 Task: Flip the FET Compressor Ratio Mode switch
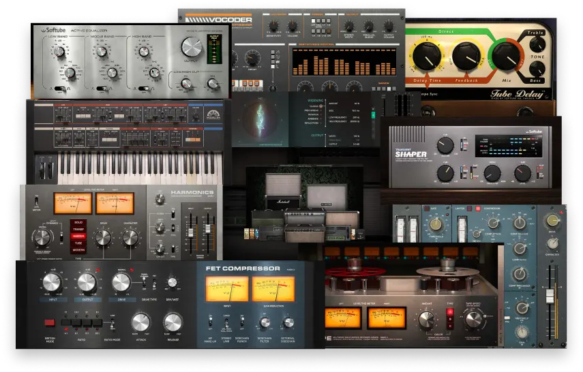point(113,322)
